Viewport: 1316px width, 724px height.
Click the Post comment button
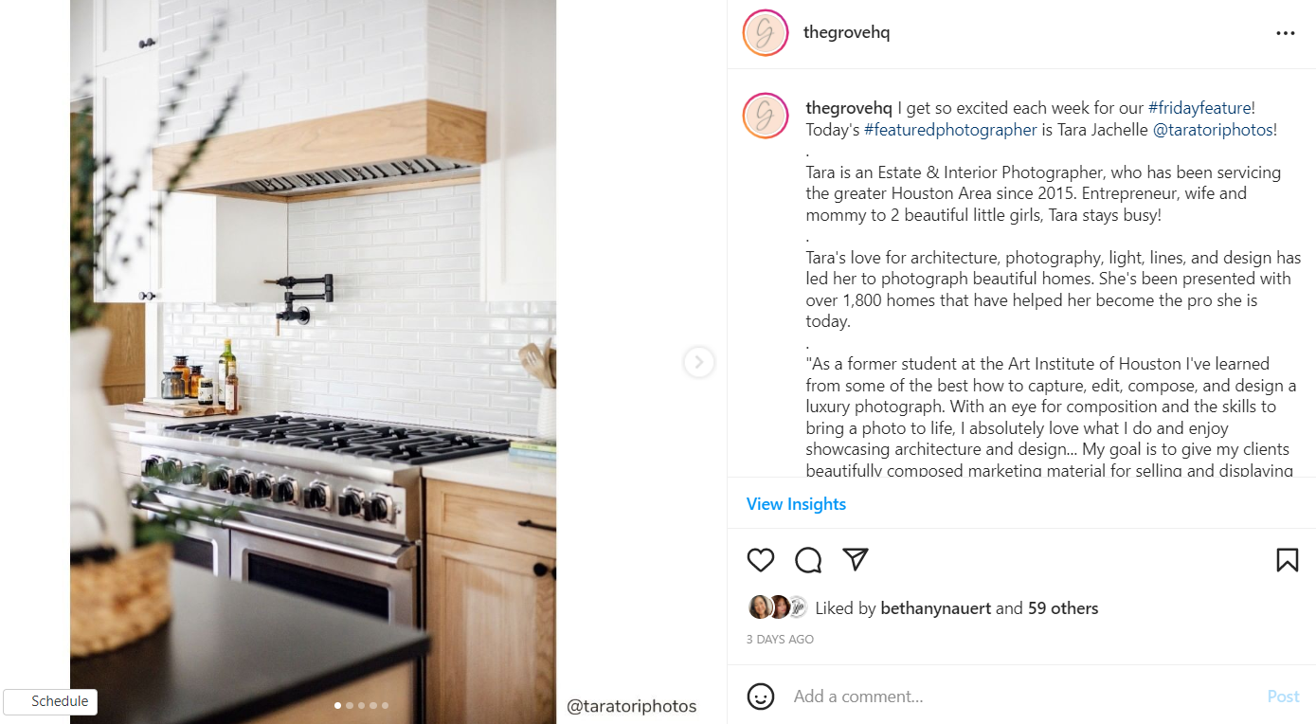[1283, 697]
